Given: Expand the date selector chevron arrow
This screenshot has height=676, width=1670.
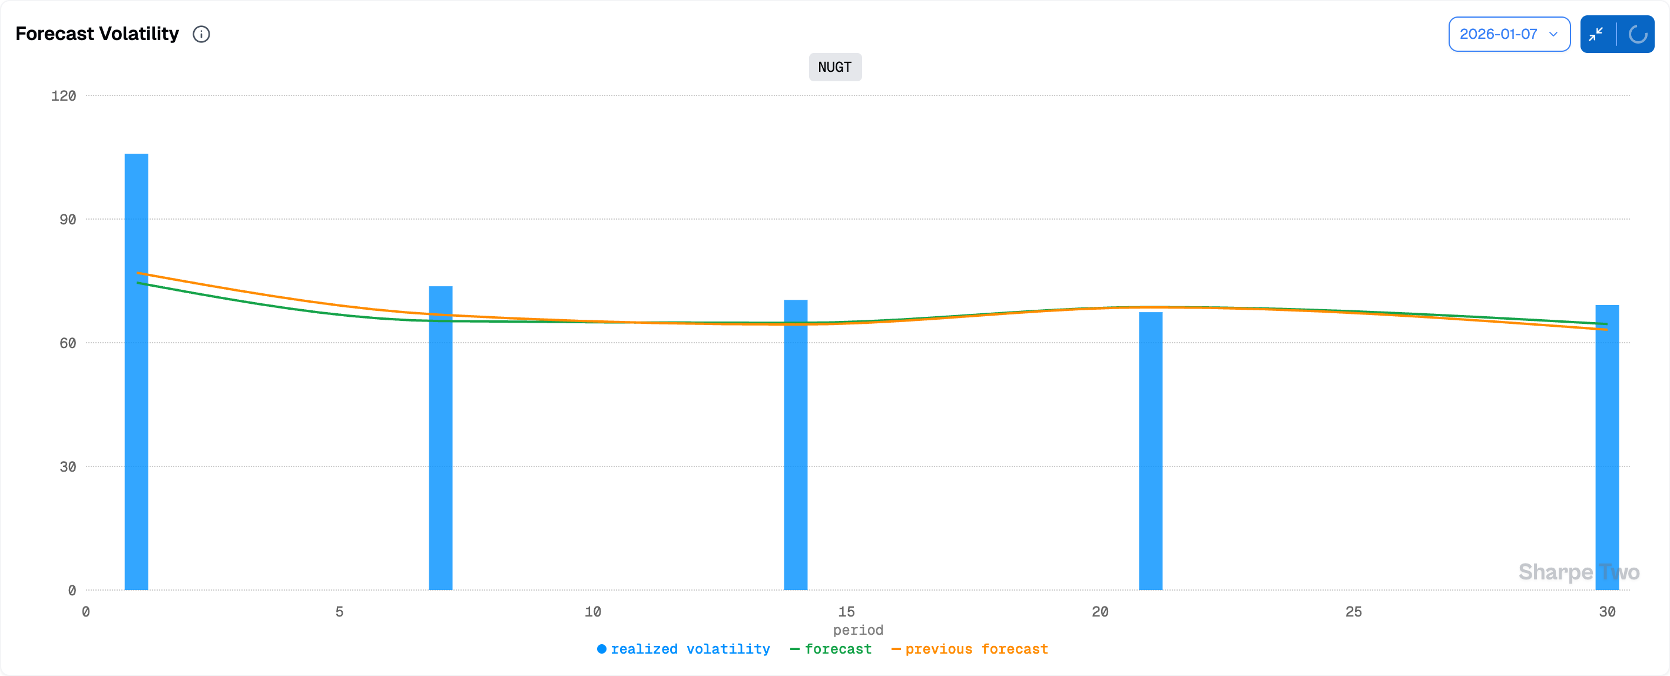Looking at the screenshot, I should 1553,34.
